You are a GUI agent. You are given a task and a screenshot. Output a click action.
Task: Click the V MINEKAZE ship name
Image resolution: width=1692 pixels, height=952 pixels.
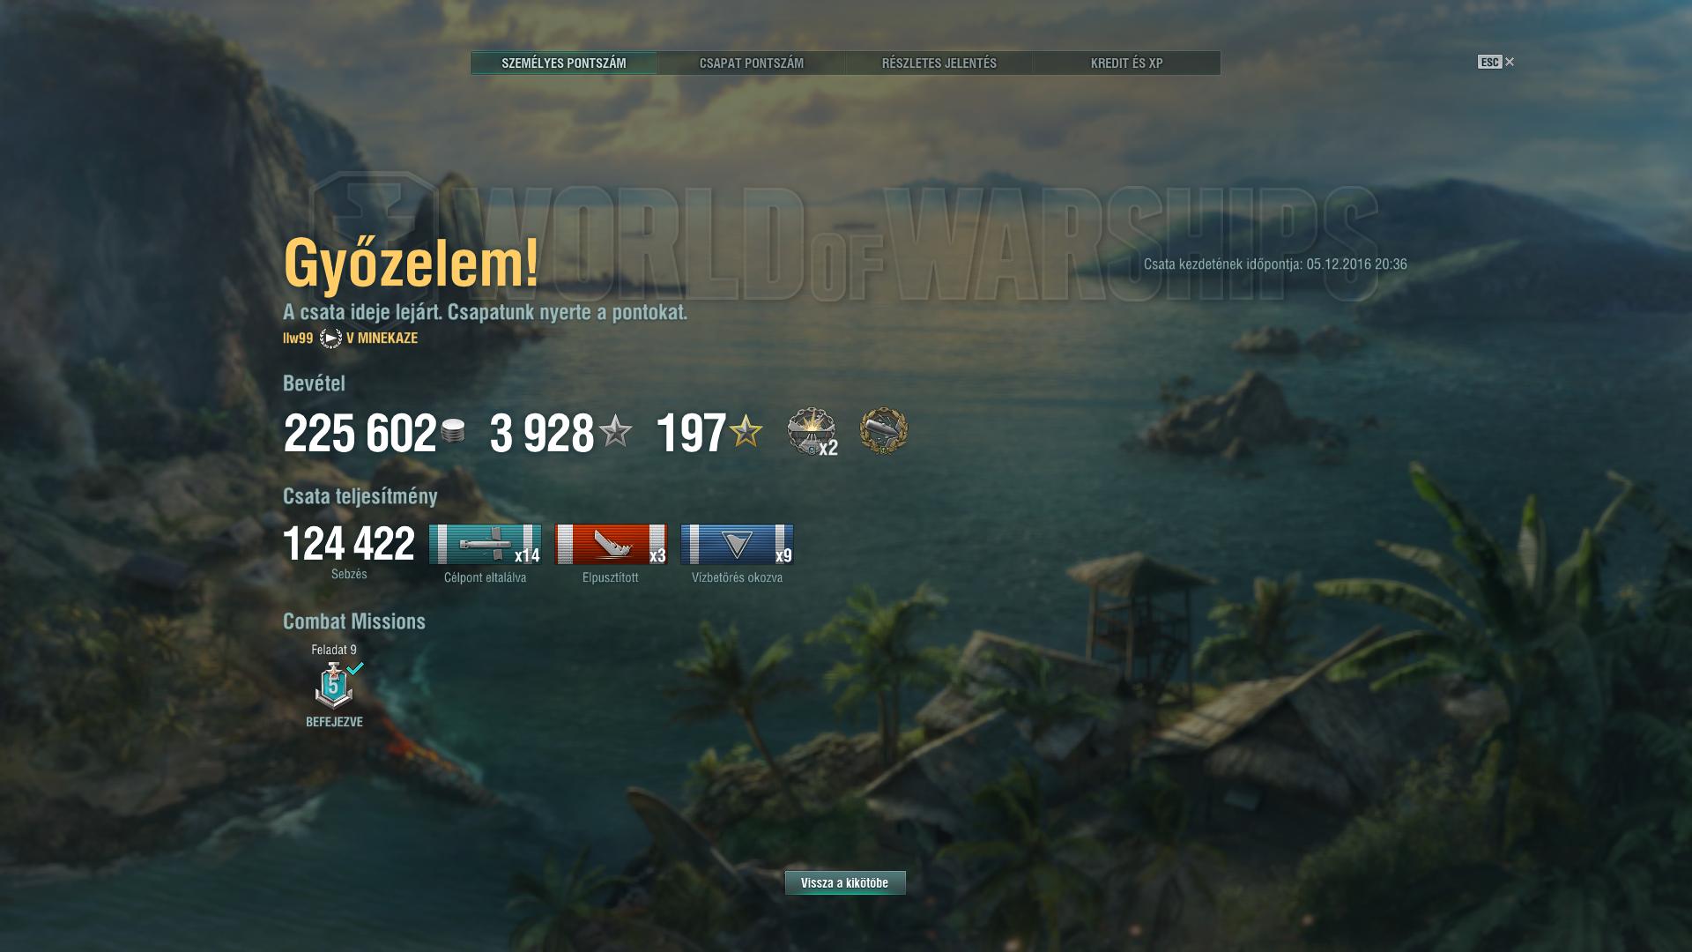tap(382, 338)
